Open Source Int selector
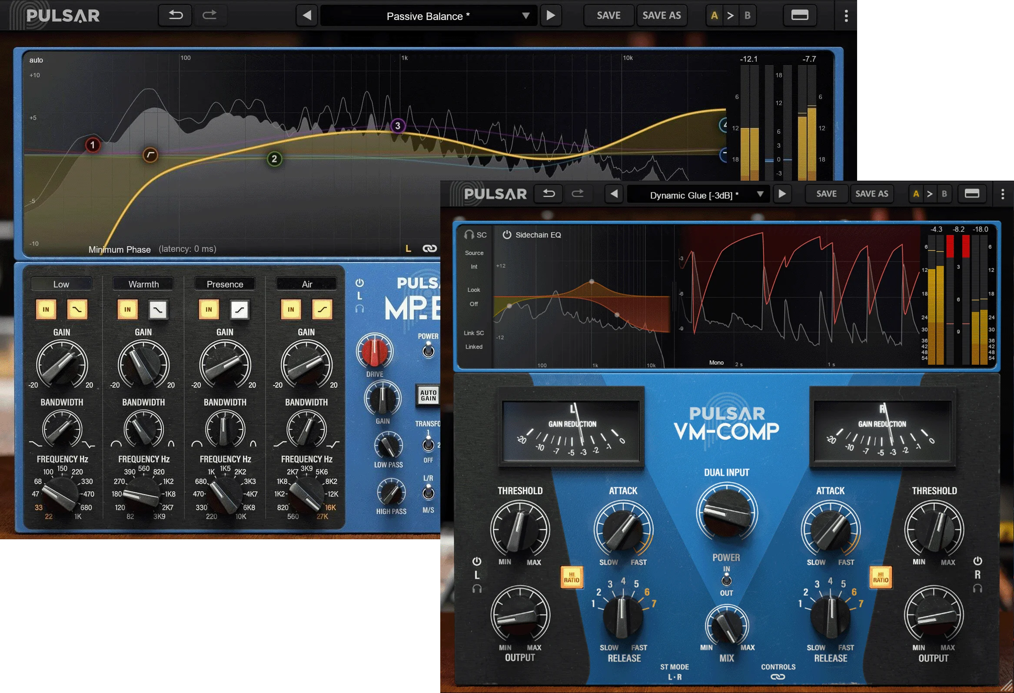The width and height of the screenshot is (1014, 693). (x=474, y=260)
